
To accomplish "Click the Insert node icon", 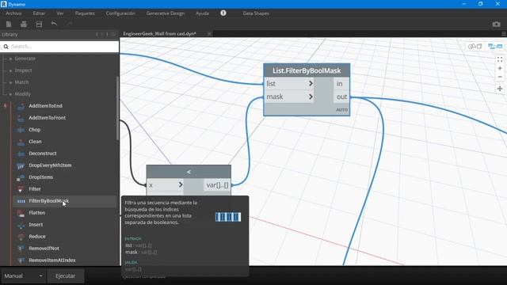I will 21,225.
